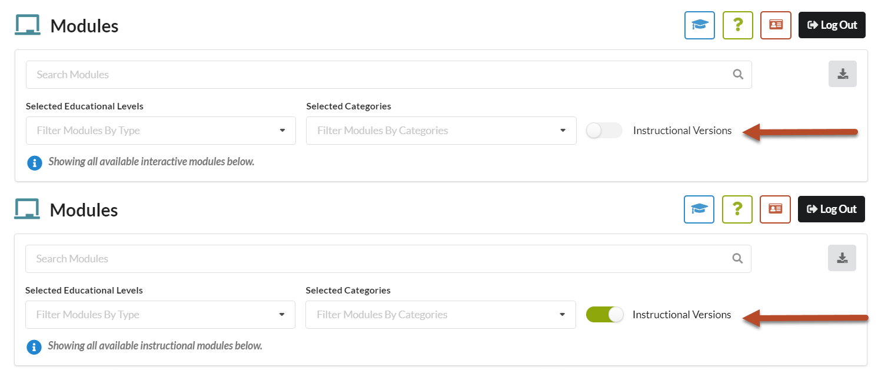The height and width of the screenshot is (370, 878).
Task: Click the top Log Out button
Action: (x=832, y=25)
